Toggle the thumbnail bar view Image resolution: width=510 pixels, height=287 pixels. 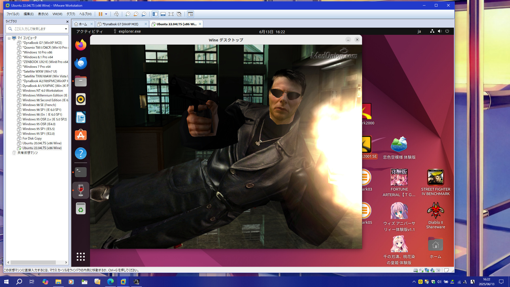pos(163,14)
